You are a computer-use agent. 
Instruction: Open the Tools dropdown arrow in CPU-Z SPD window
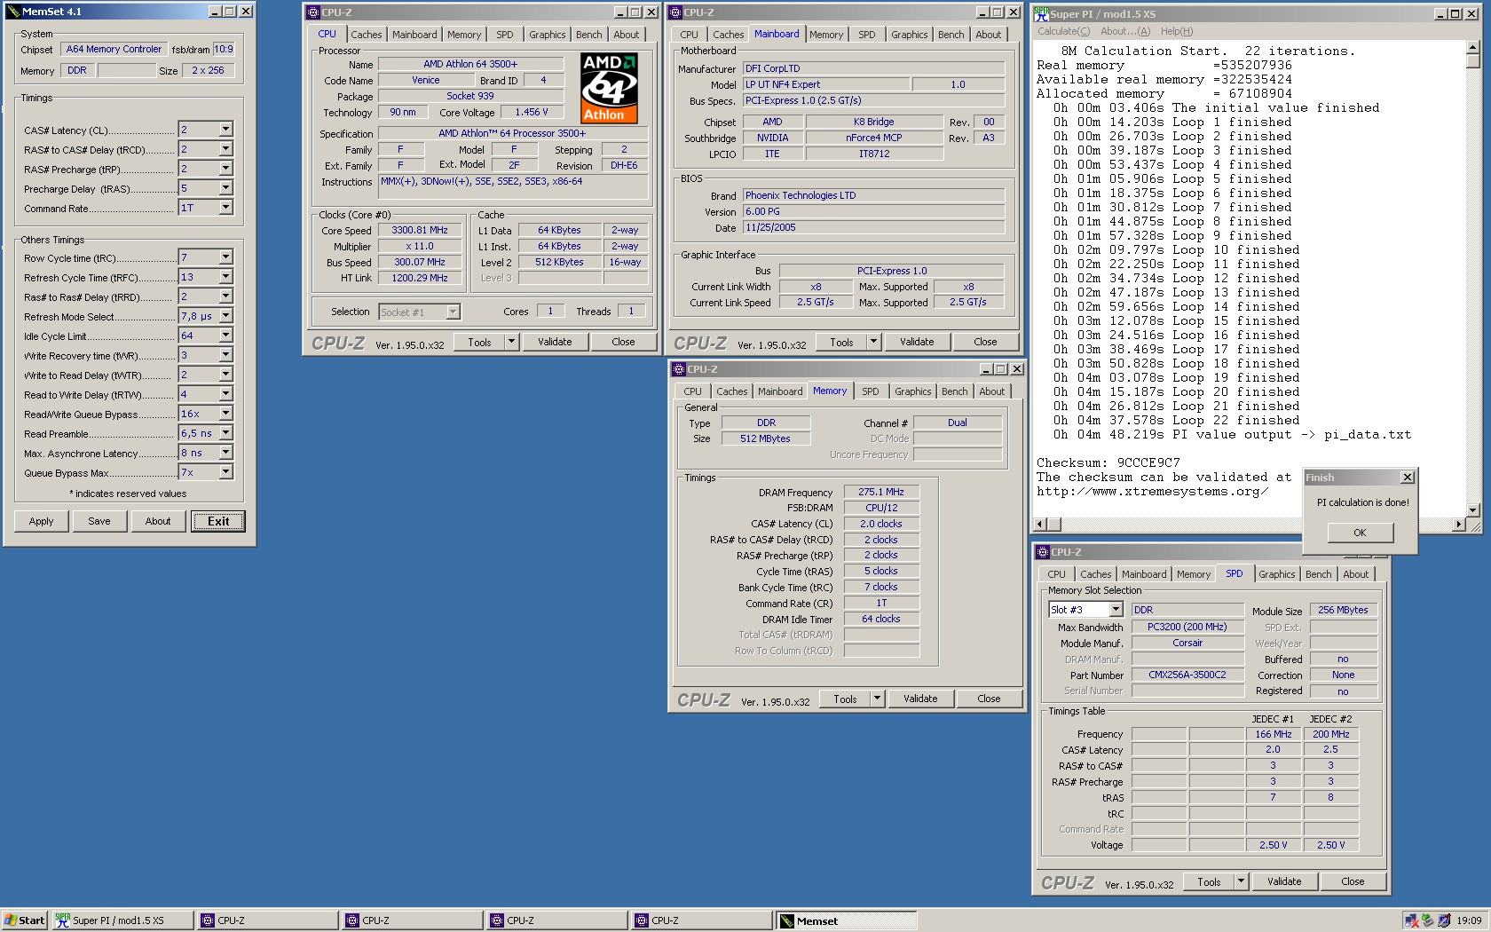coord(1241,881)
